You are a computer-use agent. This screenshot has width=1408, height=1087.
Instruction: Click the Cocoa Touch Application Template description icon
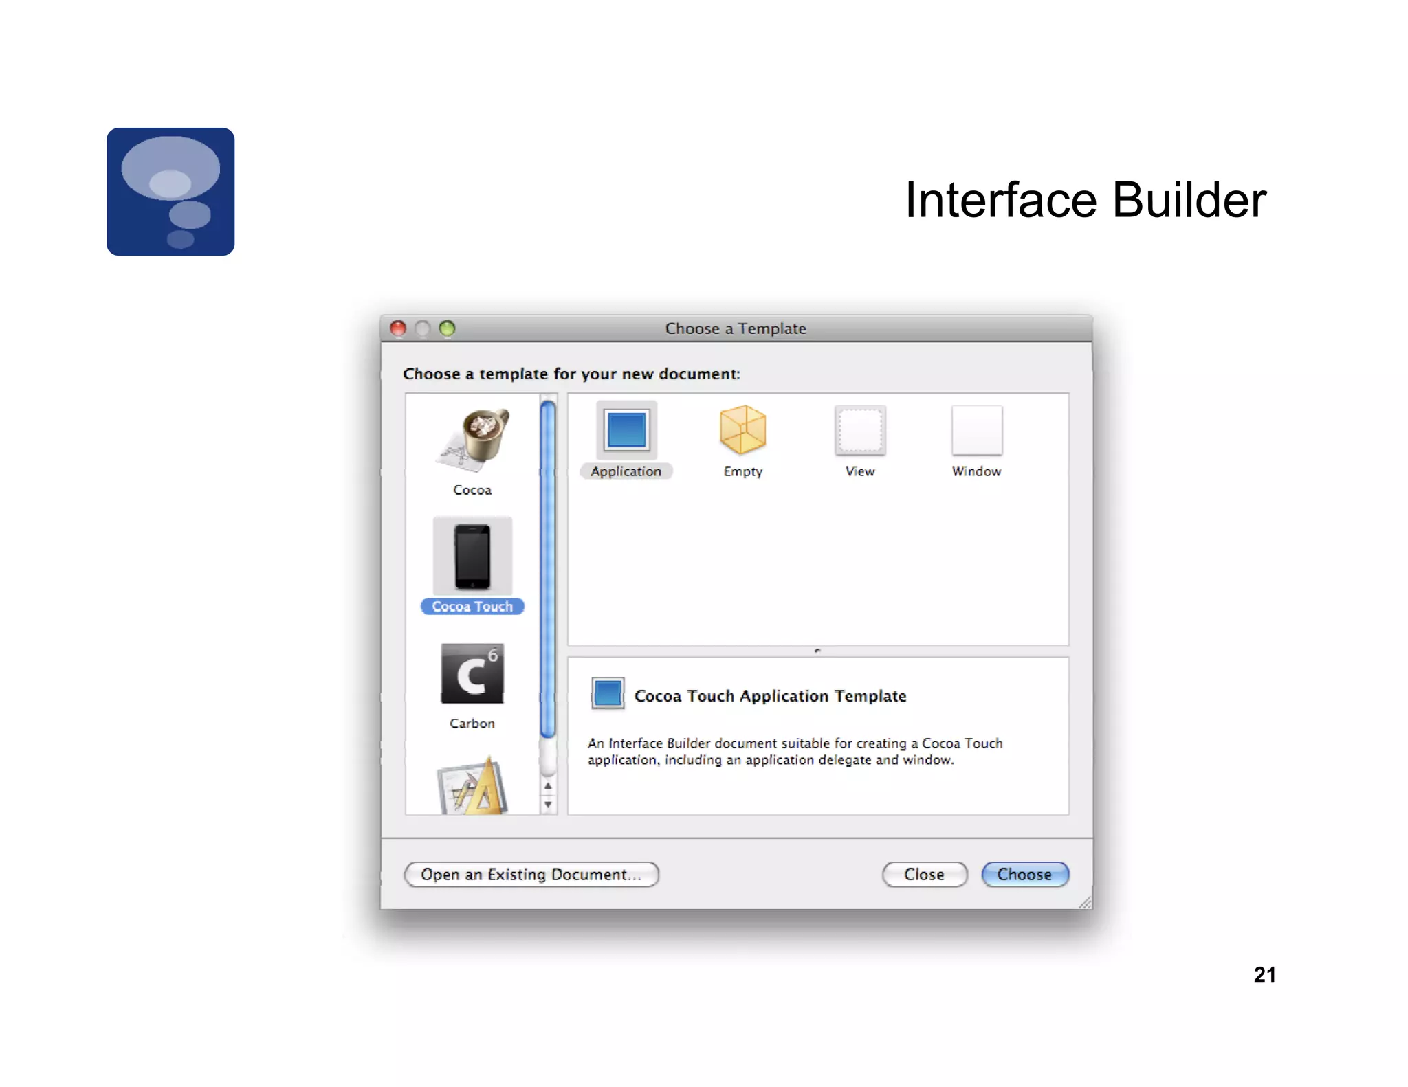point(608,693)
